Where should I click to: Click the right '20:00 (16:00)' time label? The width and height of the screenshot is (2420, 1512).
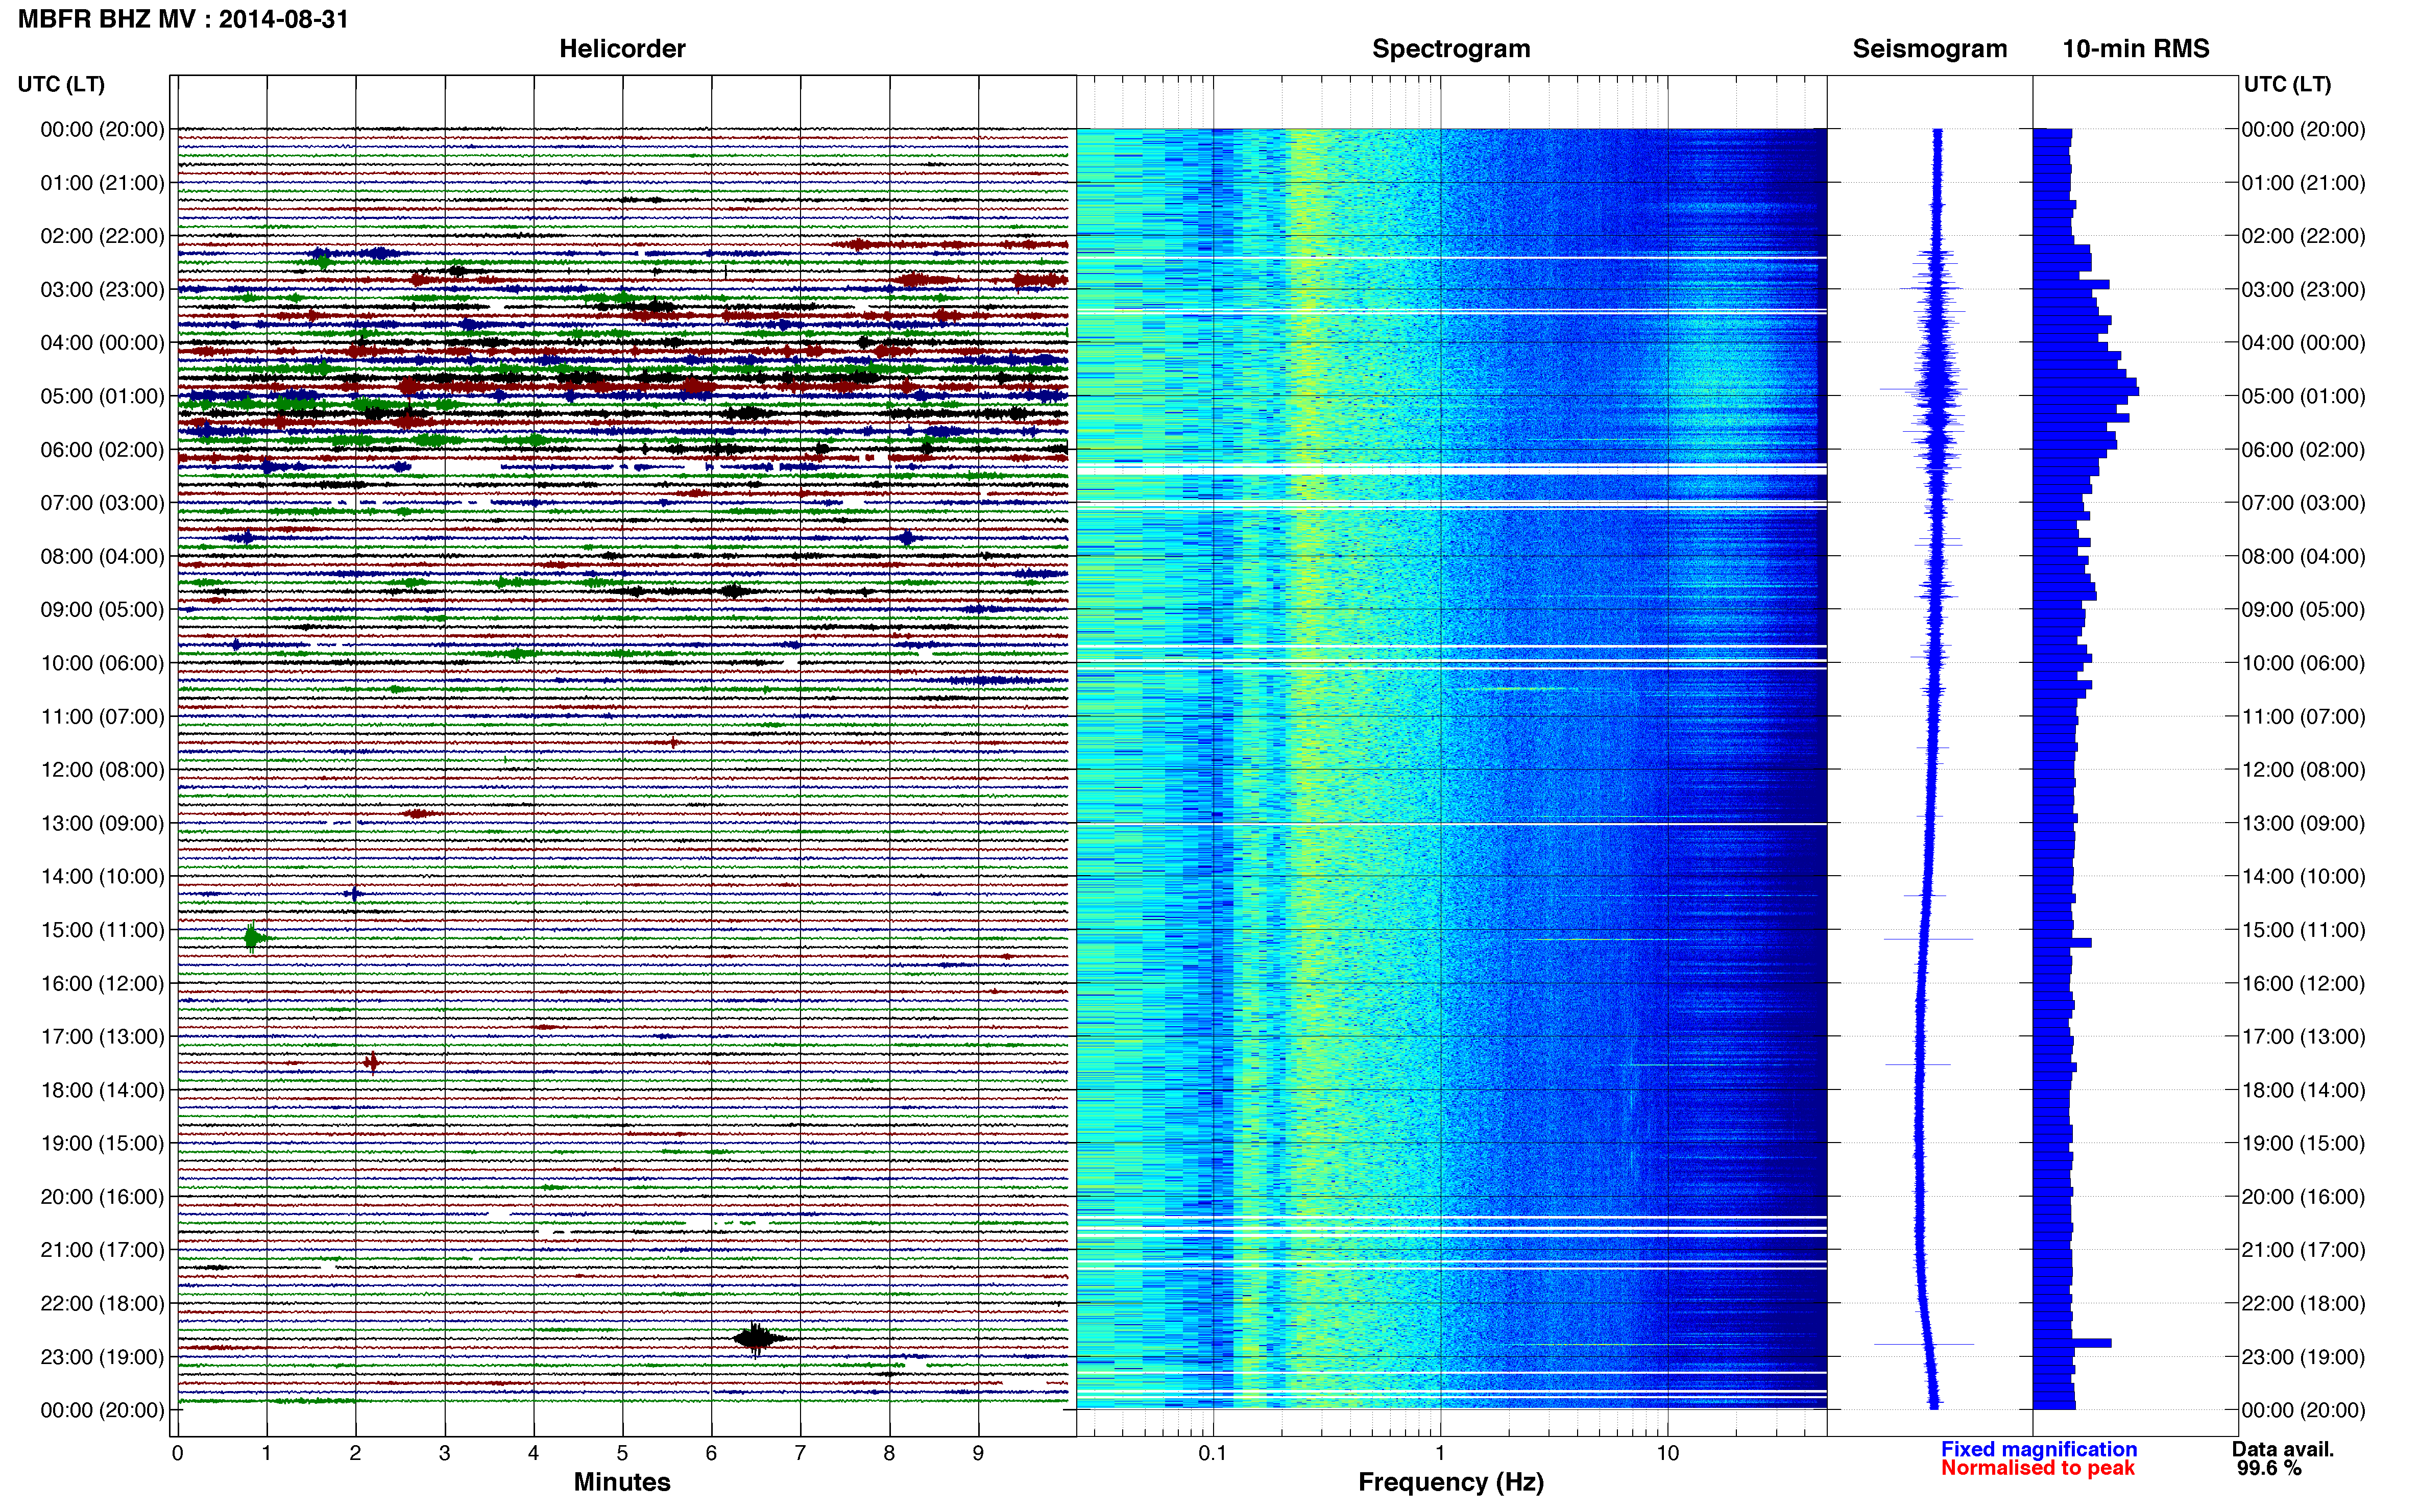point(2303,1197)
